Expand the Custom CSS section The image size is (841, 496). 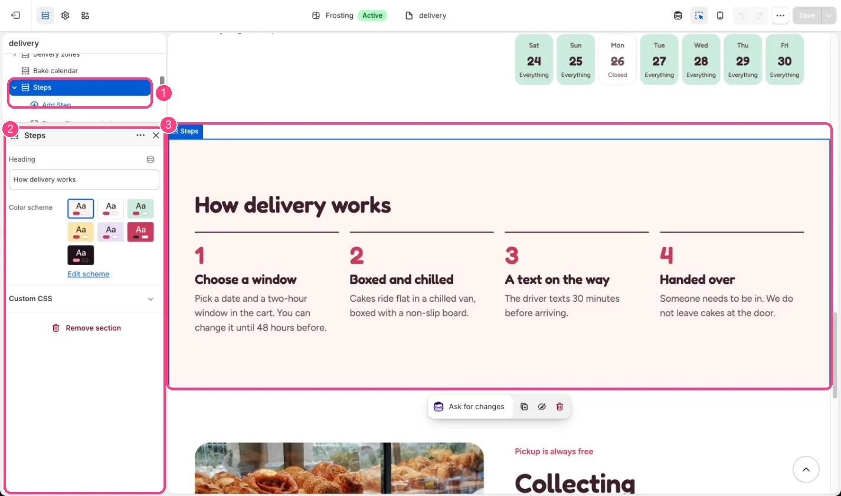(84, 299)
